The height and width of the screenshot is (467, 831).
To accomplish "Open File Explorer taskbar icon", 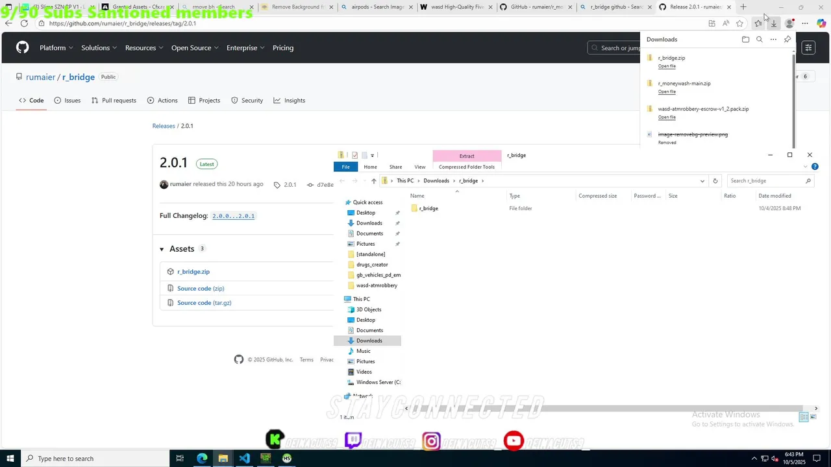I will [x=223, y=459].
